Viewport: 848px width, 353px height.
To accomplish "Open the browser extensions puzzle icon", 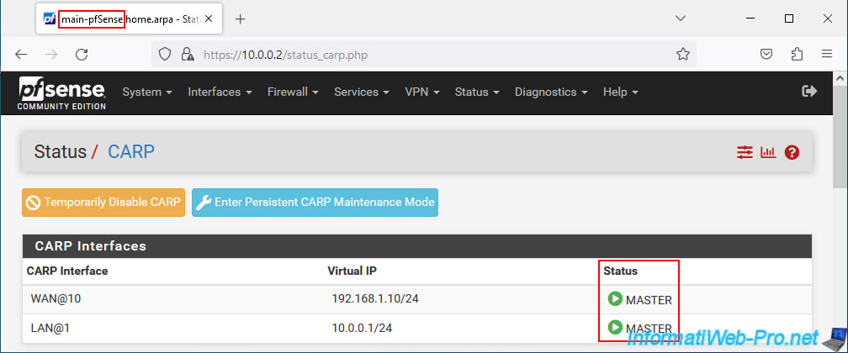I will click(797, 54).
